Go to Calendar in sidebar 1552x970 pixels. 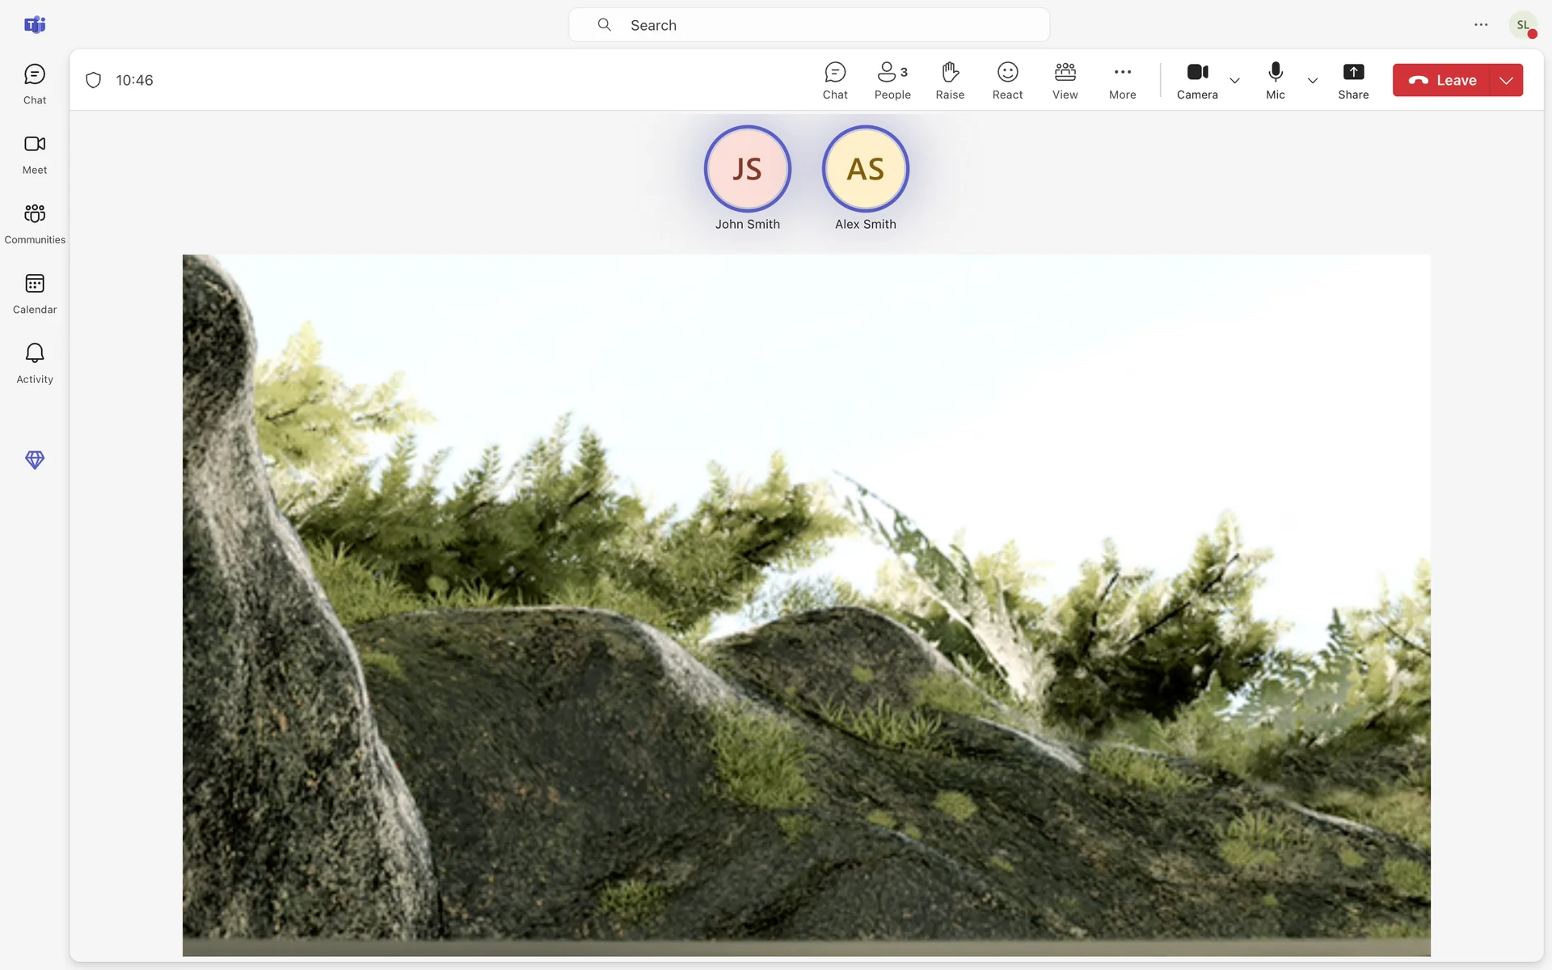click(x=35, y=293)
